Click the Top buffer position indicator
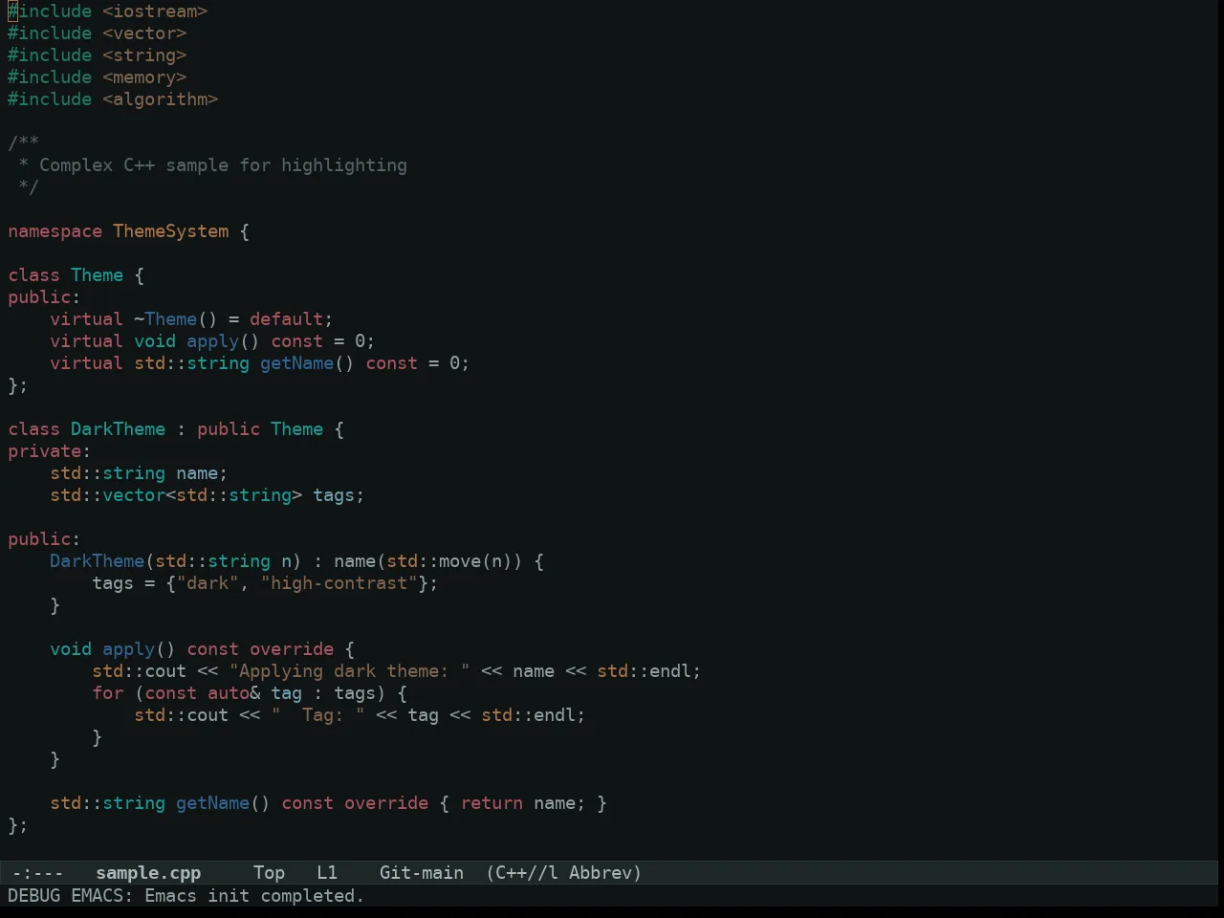 pos(270,873)
